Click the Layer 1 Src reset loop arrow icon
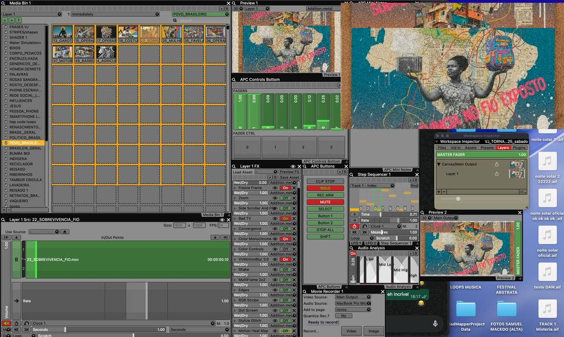564x337 pixels. pos(26,323)
